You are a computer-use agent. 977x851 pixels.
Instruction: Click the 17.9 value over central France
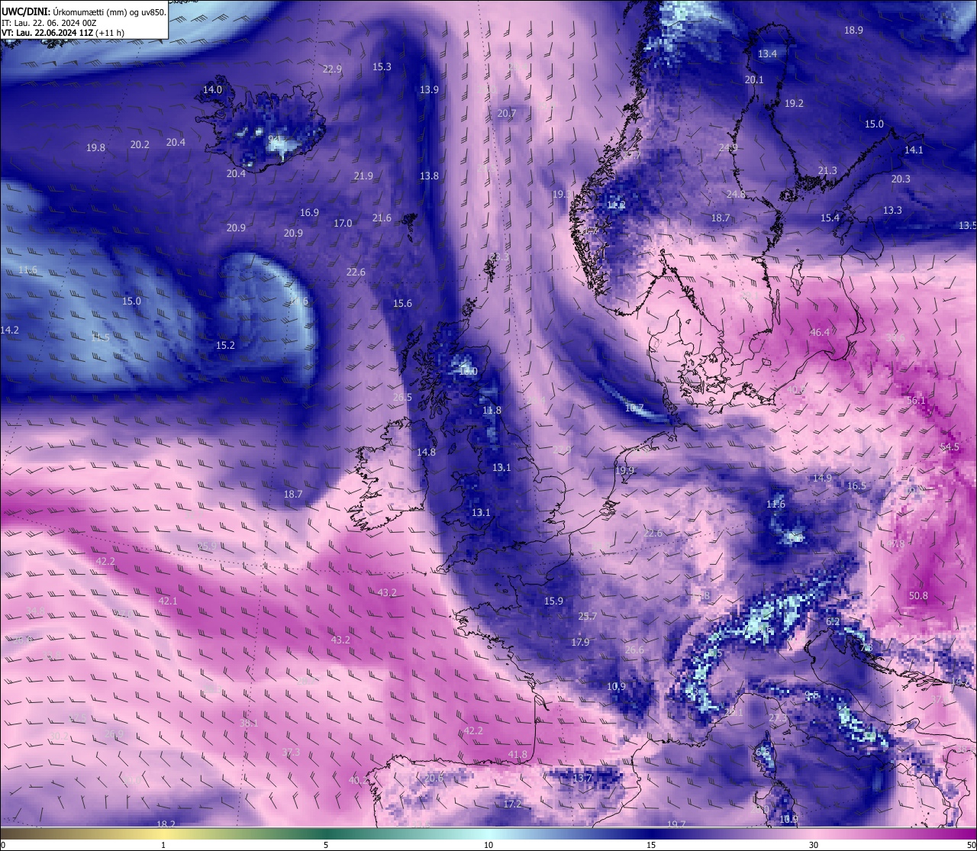tap(580, 643)
